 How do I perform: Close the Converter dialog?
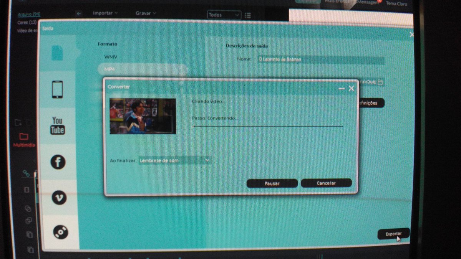[351, 88]
